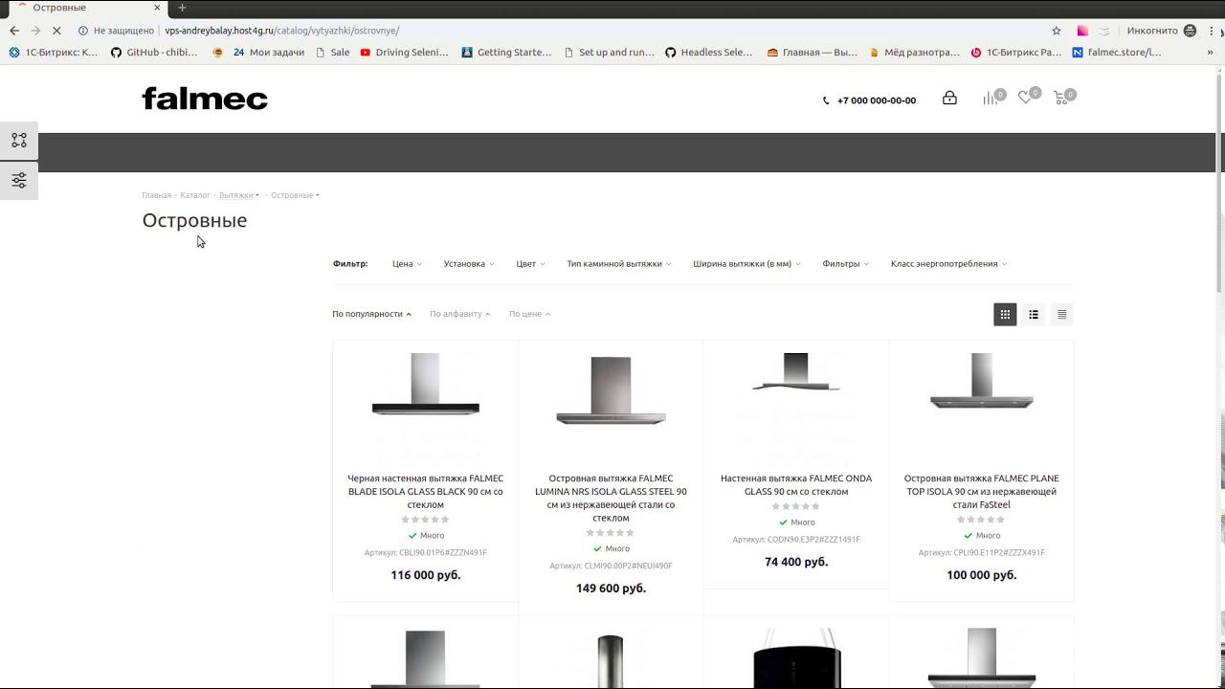Go to Каталог breadcrumb link
This screenshot has width=1225, height=689.
tap(195, 195)
